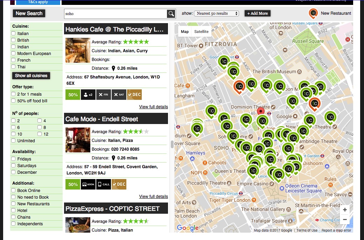Image resolution: width=364 pixels, height=240 pixels.
Task: Tick the Italian cuisine checkbox
Action: coord(13,33)
